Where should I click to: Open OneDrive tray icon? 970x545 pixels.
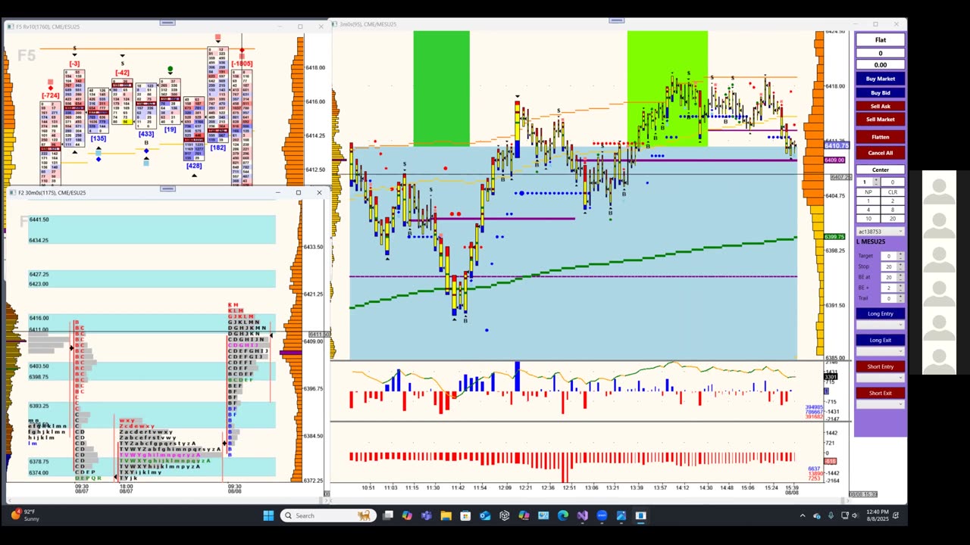pos(817,515)
